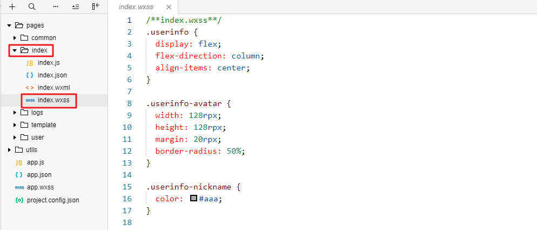Hide the file tree sidebar panel
This screenshot has height=230, width=537.
(x=96, y=7)
